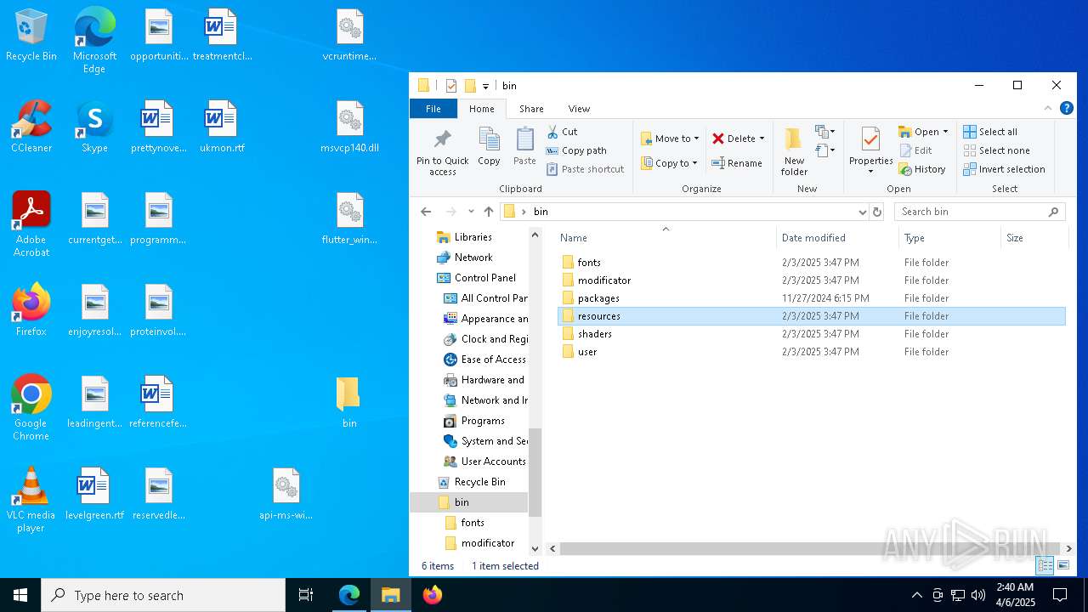This screenshot has height=612, width=1088.
Task: Open Copy to dropdown menu
Action: point(670,163)
